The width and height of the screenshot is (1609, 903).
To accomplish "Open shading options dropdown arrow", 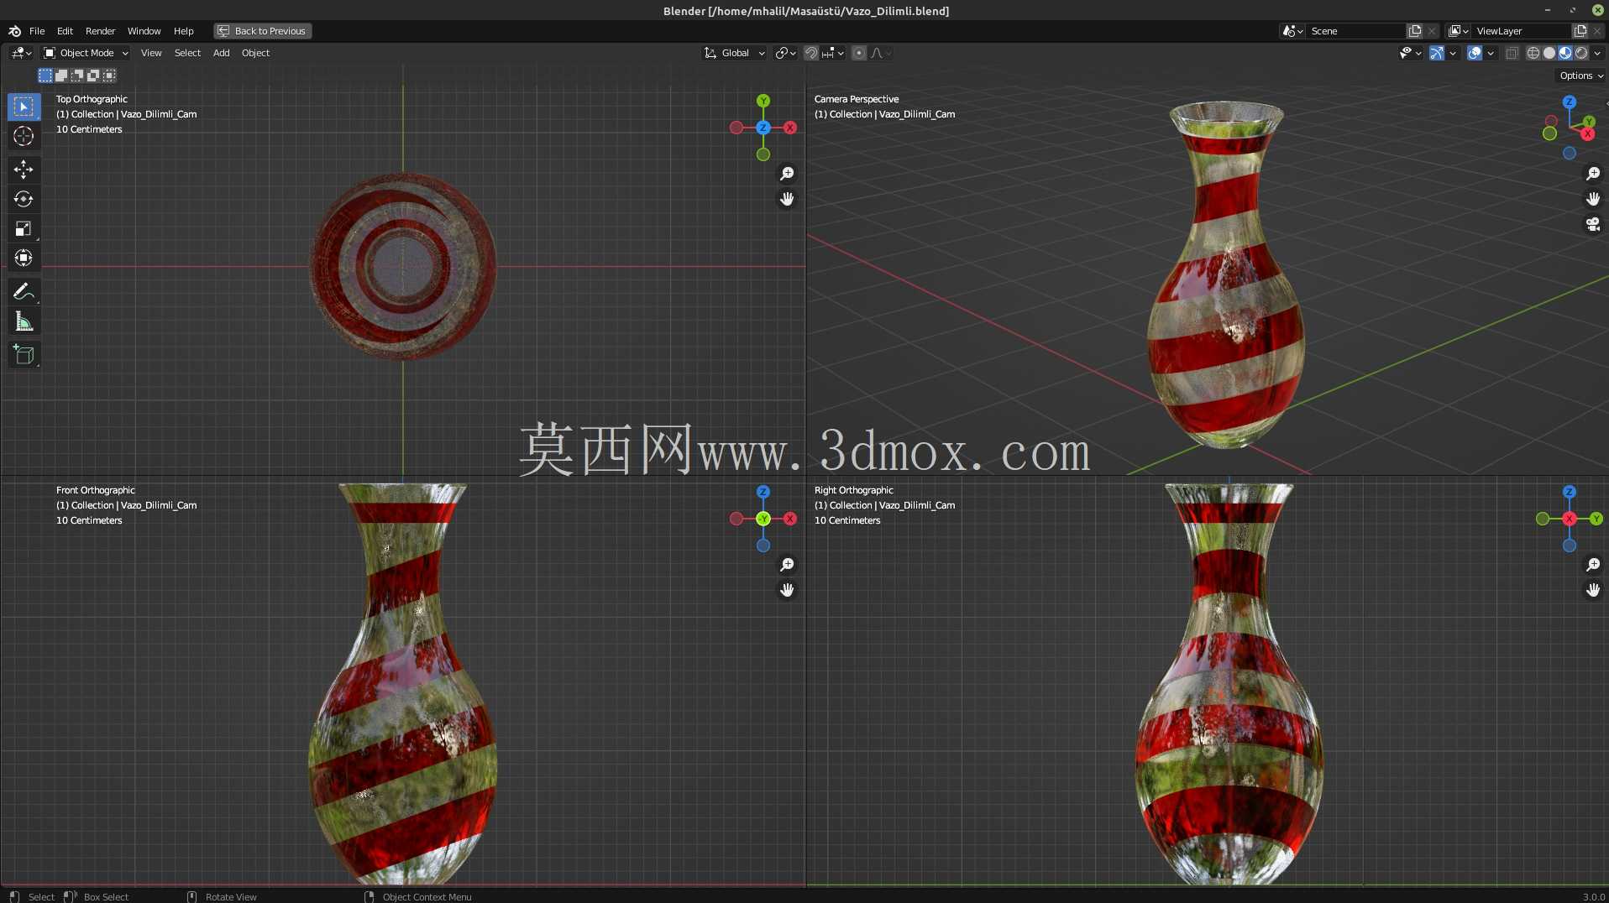I will (1597, 53).
